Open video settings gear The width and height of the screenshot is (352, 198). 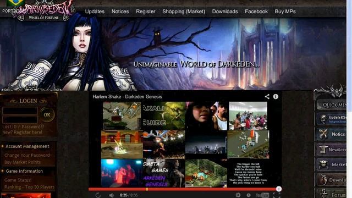[238, 195]
